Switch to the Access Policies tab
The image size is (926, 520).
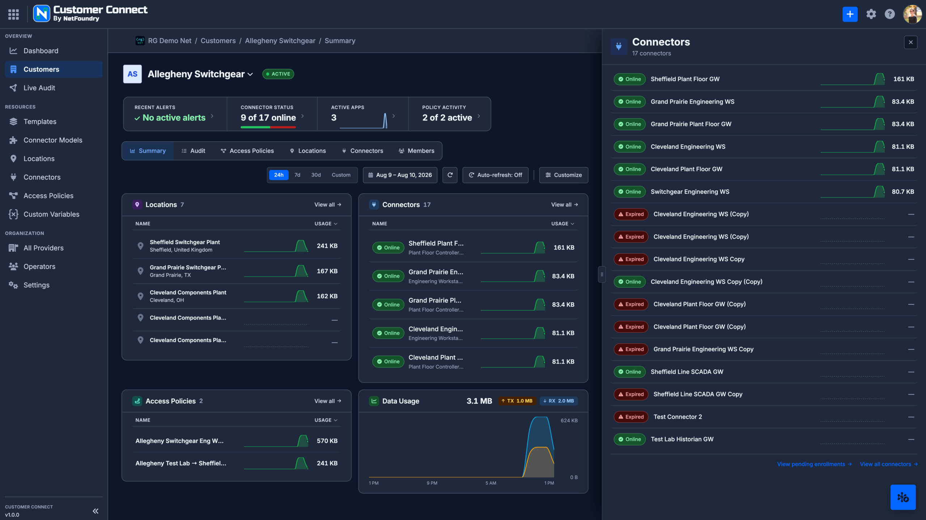point(247,151)
